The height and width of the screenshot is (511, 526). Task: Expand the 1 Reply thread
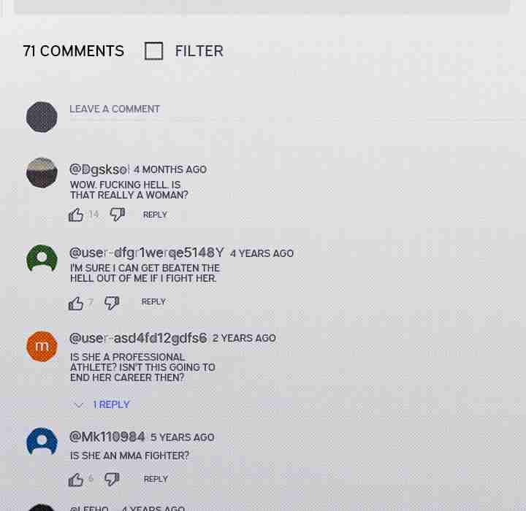point(111,404)
